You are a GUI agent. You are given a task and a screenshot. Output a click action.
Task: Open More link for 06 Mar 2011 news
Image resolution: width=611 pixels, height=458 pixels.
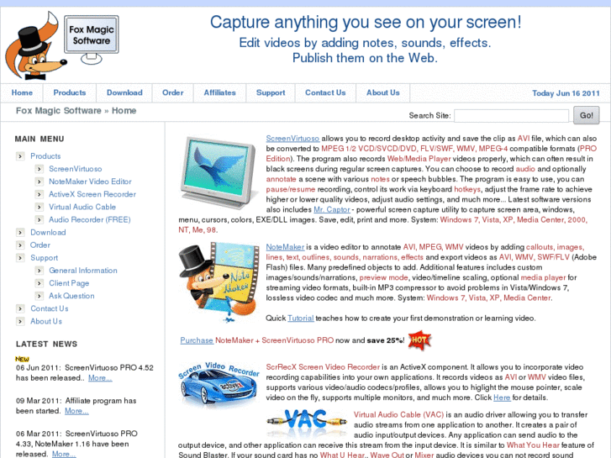[65, 454]
